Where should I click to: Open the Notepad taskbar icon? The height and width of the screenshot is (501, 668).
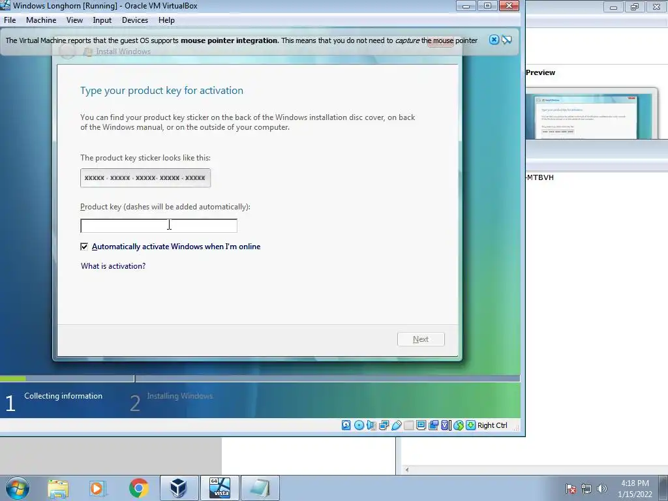(x=260, y=488)
